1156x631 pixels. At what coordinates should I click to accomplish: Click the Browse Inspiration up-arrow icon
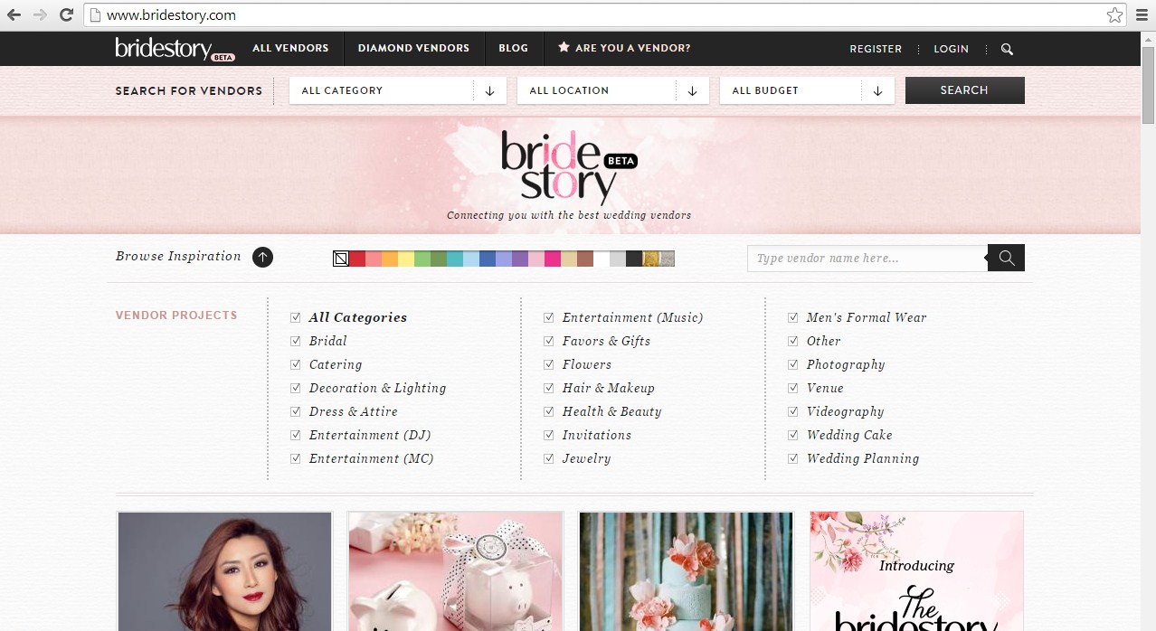pyautogui.click(x=262, y=257)
